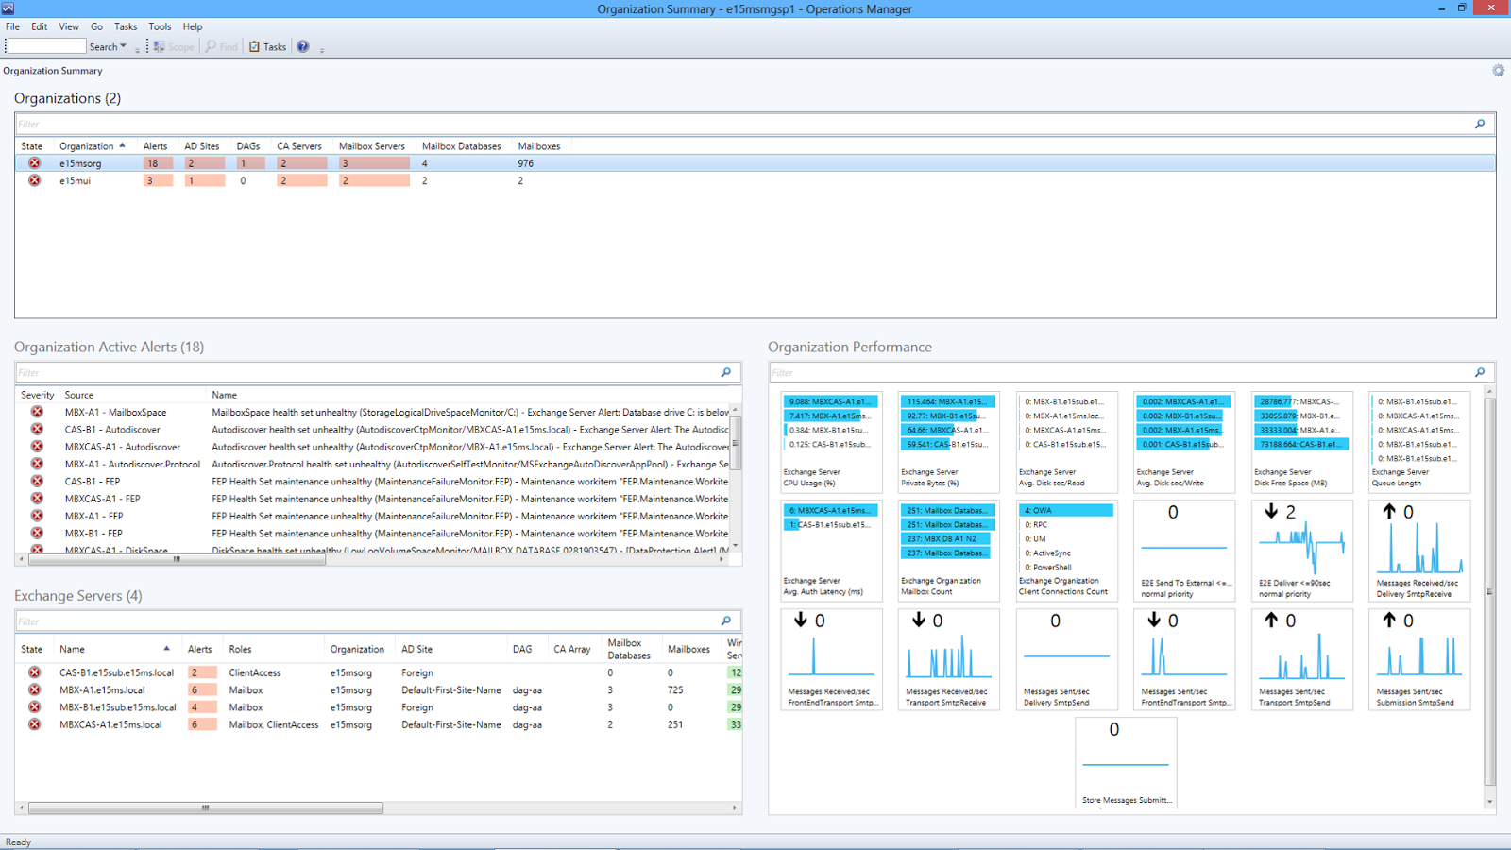Click state icon for MBXCAS-A1.e15ms.local server
1511x850 pixels.
35,724
